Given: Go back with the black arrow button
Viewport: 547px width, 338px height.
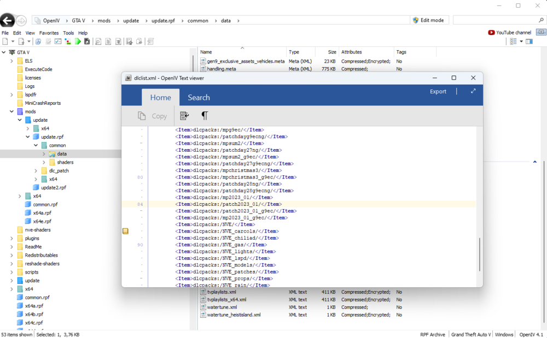Looking at the screenshot, I should point(7,21).
